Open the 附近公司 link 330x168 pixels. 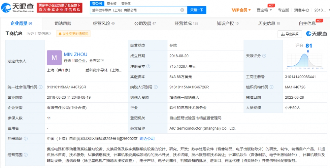[147, 139]
